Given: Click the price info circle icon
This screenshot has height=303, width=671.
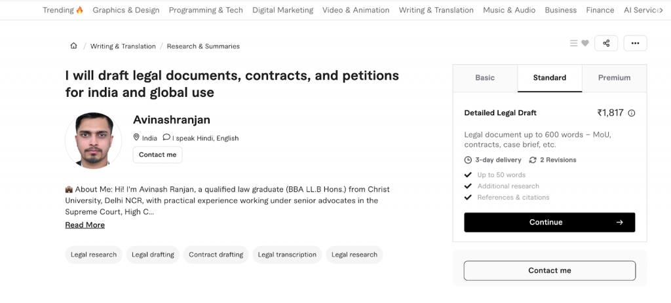Looking at the screenshot, I should coord(632,113).
